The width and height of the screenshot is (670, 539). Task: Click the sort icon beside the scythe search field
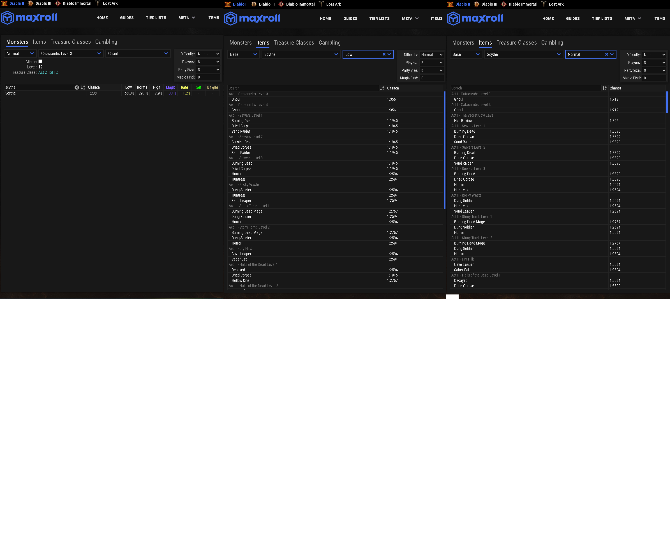(x=83, y=88)
